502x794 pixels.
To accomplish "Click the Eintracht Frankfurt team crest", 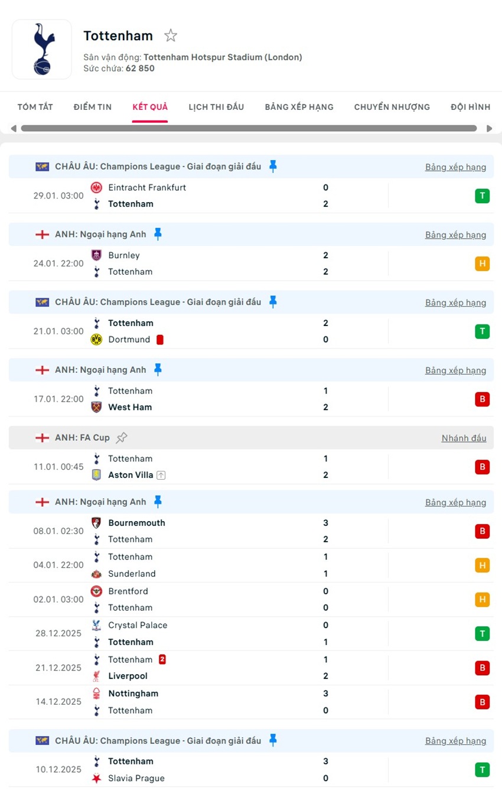I will tap(96, 187).
